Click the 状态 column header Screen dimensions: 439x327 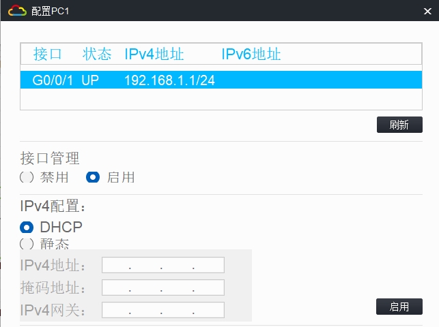97,54
